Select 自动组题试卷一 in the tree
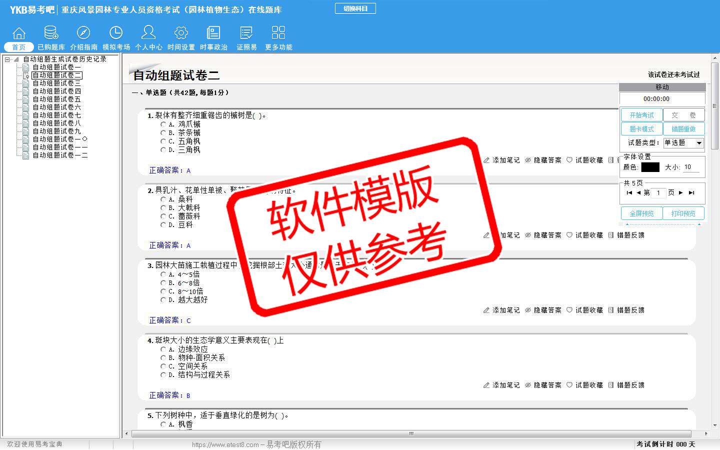The image size is (720, 450). pyautogui.click(x=56, y=67)
